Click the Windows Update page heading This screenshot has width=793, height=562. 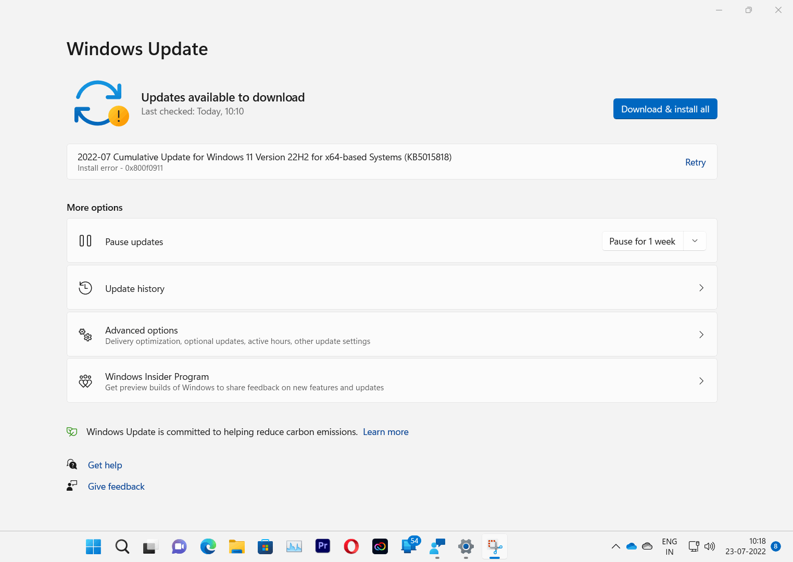click(137, 49)
